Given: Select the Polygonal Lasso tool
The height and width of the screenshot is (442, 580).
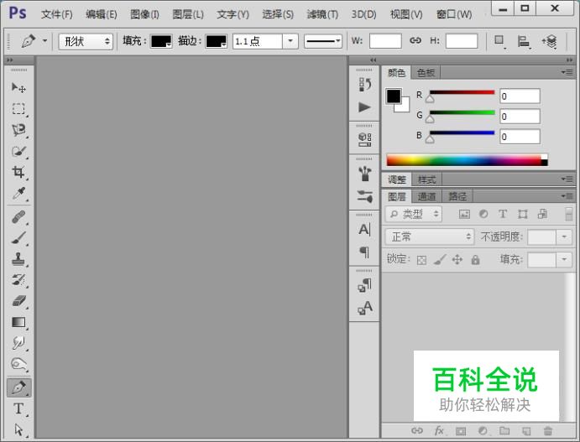Looking at the screenshot, I should pyautogui.click(x=18, y=130).
